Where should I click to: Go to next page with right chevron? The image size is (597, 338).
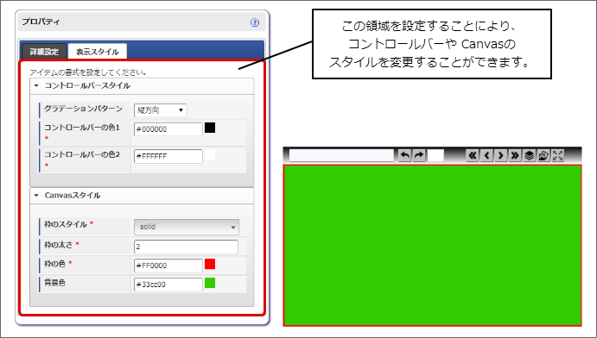[x=501, y=155]
